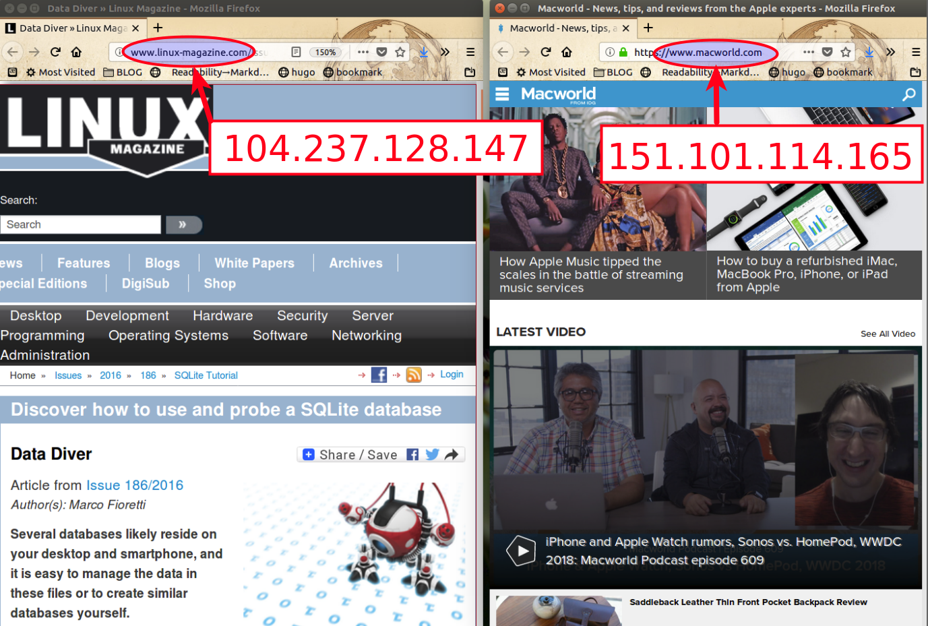
Task: Open Macworld search magnifier
Action: pyautogui.click(x=909, y=94)
